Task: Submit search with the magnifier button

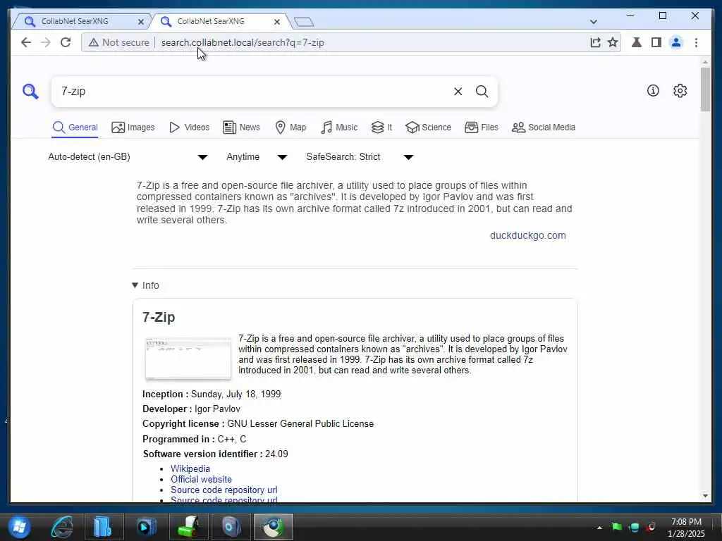Action: (x=482, y=91)
